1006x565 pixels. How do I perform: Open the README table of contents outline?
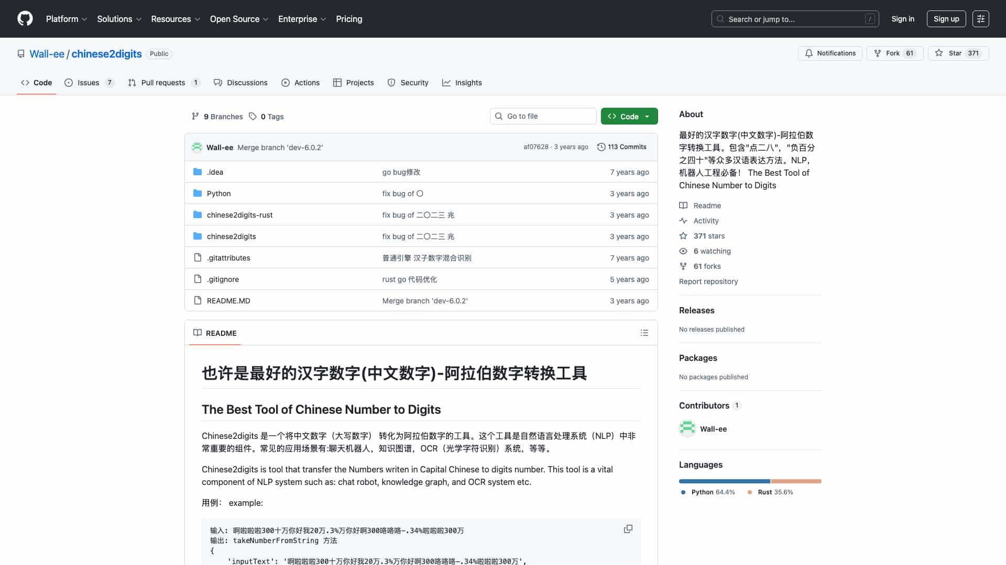[644, 333]
